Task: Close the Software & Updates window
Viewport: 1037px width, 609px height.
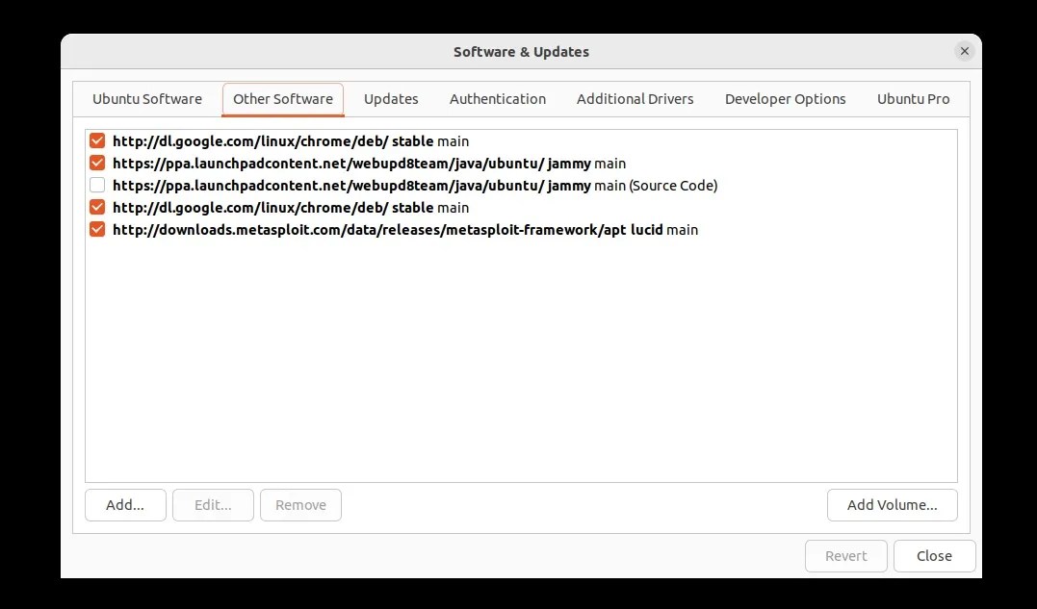Action: [933, 555]
